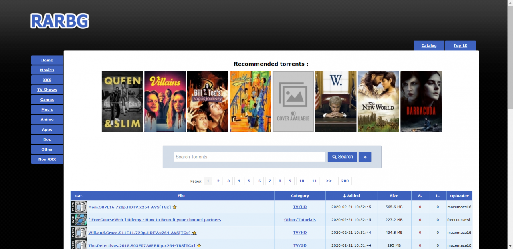Open Anime in the sidebar
Viewport: 513px width, 249px height.
pos(47,119)
